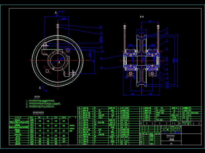Select the technical note line containing ø140s6
The height and width of the screenshot is (153, 205).
pos(40,101)
